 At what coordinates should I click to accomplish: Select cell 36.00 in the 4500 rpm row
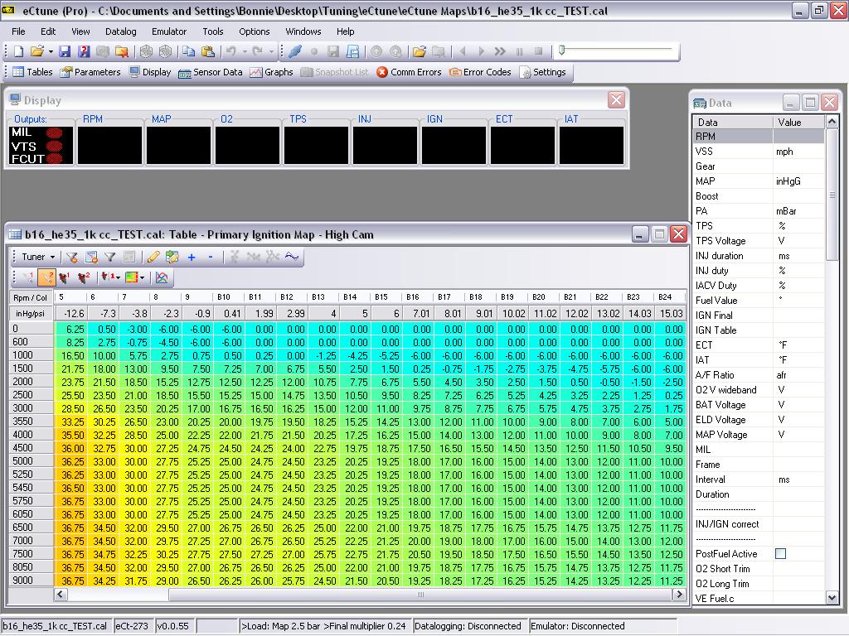(70, 448)
